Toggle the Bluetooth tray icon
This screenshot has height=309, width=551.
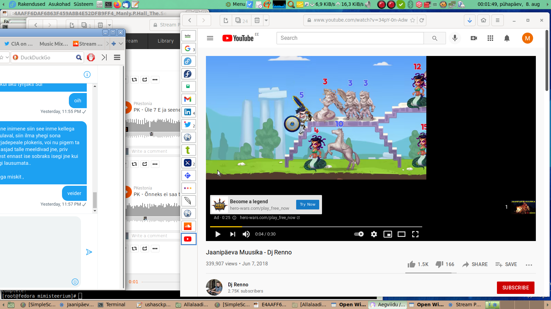point(410,4)
